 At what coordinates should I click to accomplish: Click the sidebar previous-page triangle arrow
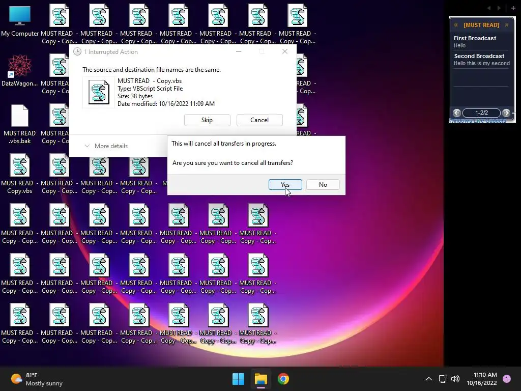(x=489, y=8)
